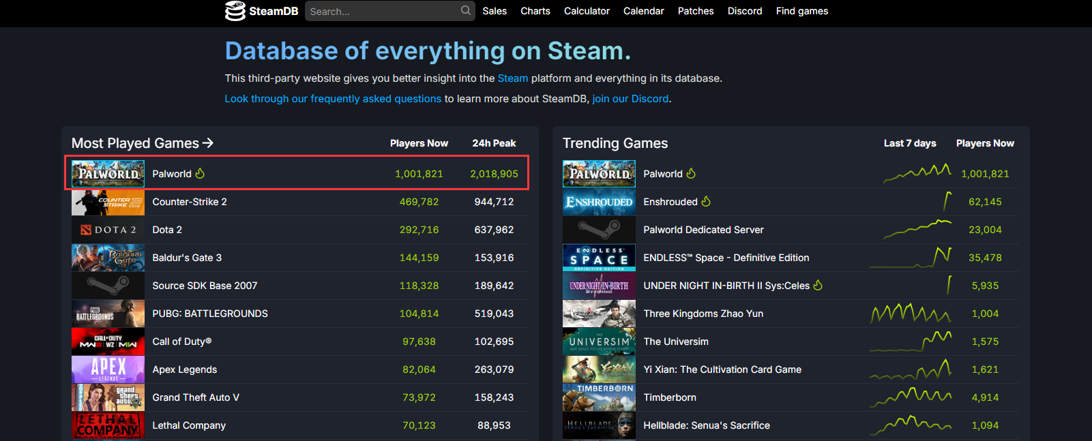Open the Timberborn thumbnail
The height and width of the screenshot is (441, 1092).
599,397
